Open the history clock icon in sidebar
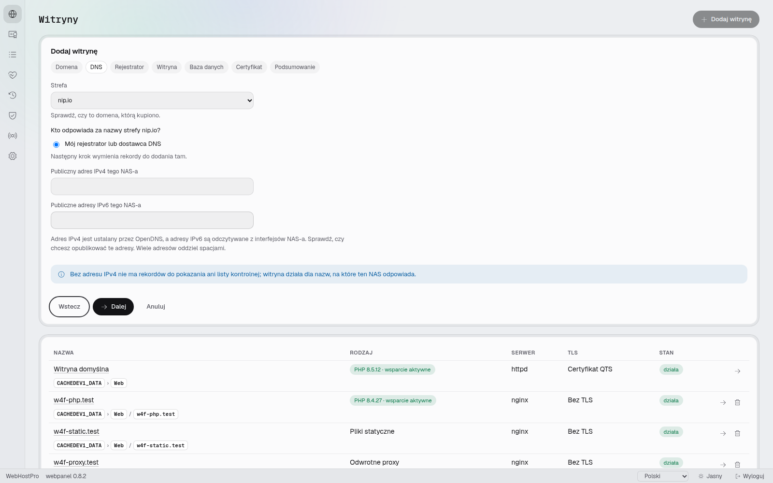Screen dimensions: 773x483 (x=13, y=95)
